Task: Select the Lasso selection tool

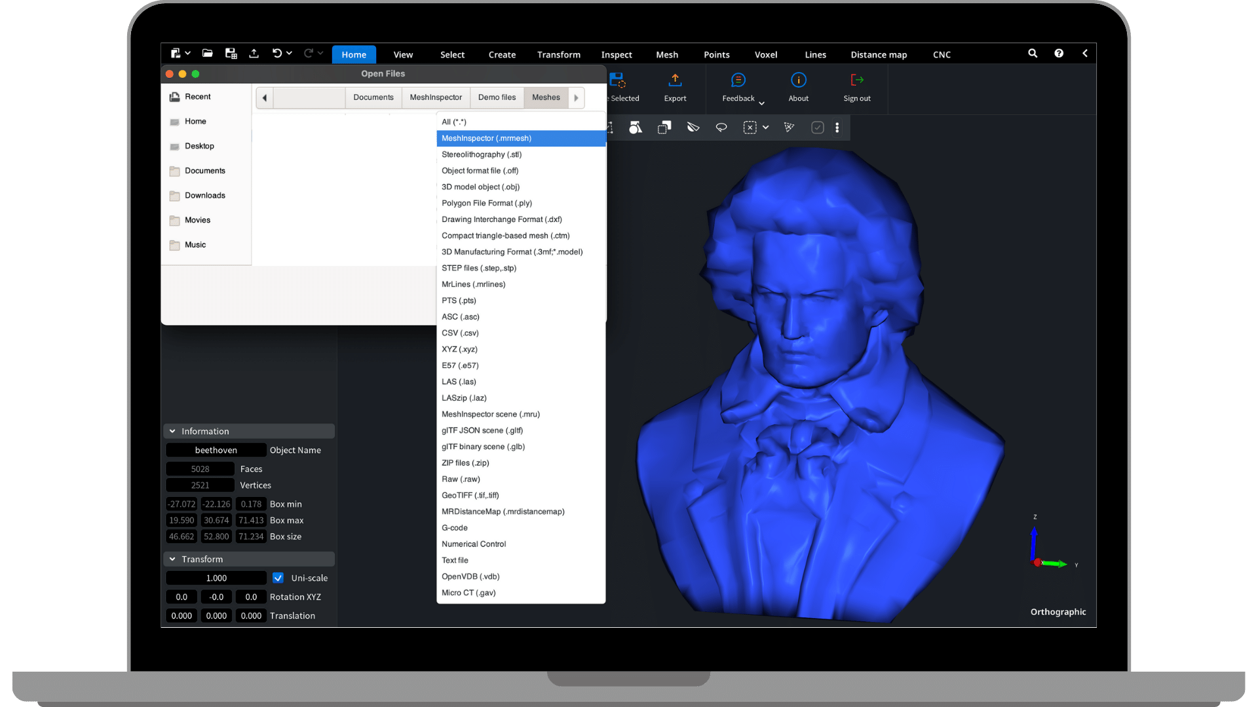Action: click(x=721, y=128)
